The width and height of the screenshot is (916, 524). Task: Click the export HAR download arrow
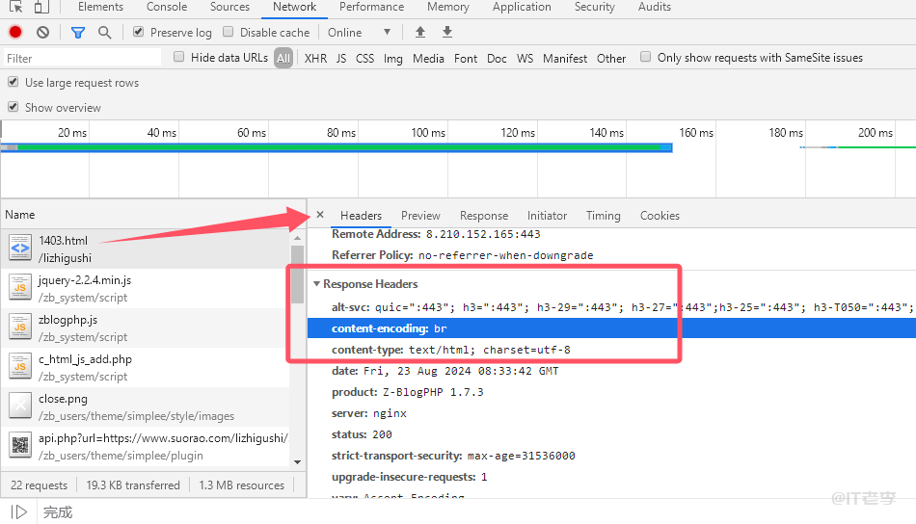446,32
